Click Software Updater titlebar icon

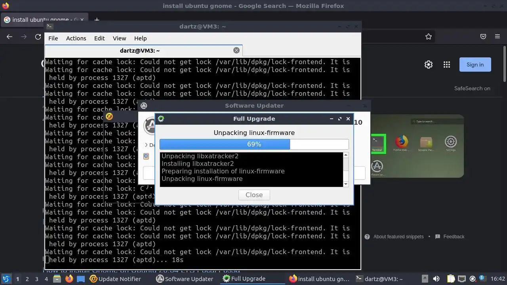(x=144, y=106)
